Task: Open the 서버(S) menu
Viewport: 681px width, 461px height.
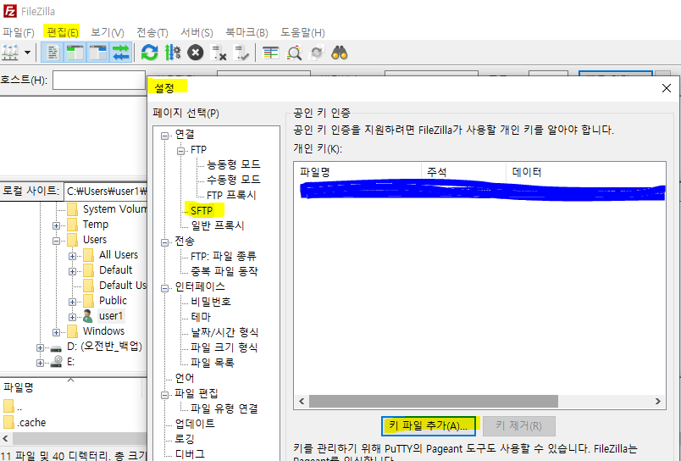Action: click(x=197, y=32)
